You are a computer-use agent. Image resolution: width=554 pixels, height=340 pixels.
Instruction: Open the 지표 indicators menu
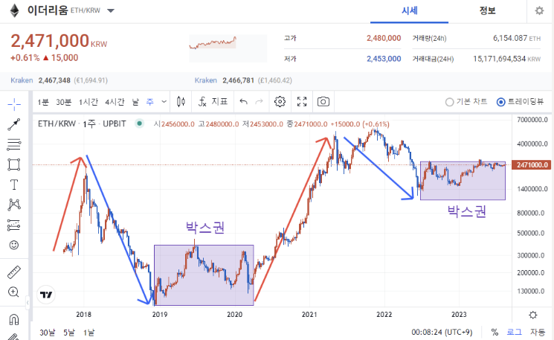tap(213, 102)
